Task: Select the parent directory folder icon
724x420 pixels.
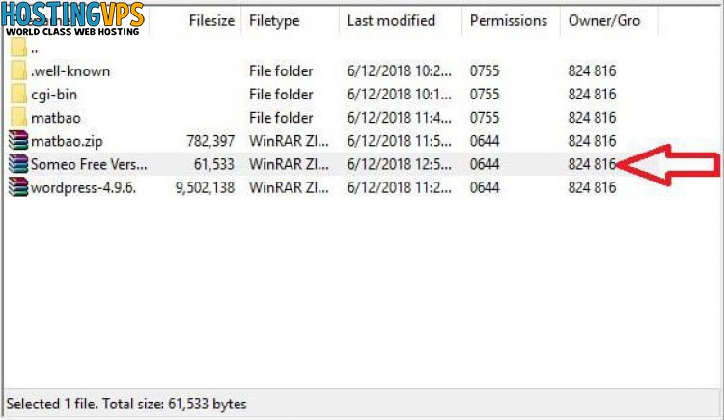Action: coord(18,47)
